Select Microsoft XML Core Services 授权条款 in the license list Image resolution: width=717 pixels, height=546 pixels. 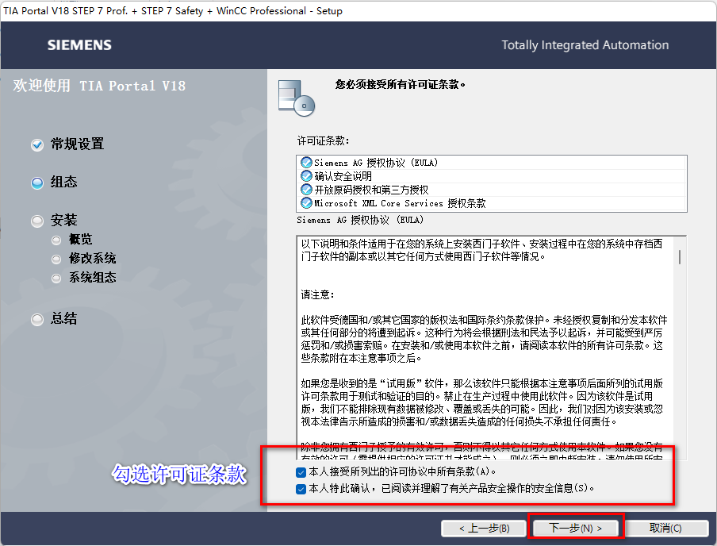click(492, 202)
